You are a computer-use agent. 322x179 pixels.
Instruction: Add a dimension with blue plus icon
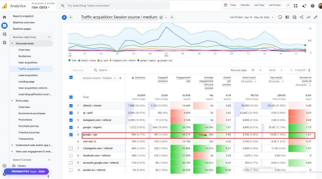click(x=120, y=78)
